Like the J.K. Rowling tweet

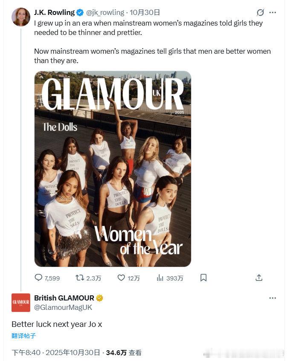pyautogui.click(x=122, y=278)
